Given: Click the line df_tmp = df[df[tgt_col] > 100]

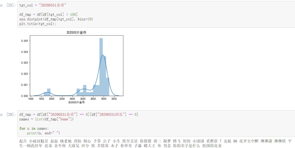Looking at the screenshot, I should (x=48, y=14).
